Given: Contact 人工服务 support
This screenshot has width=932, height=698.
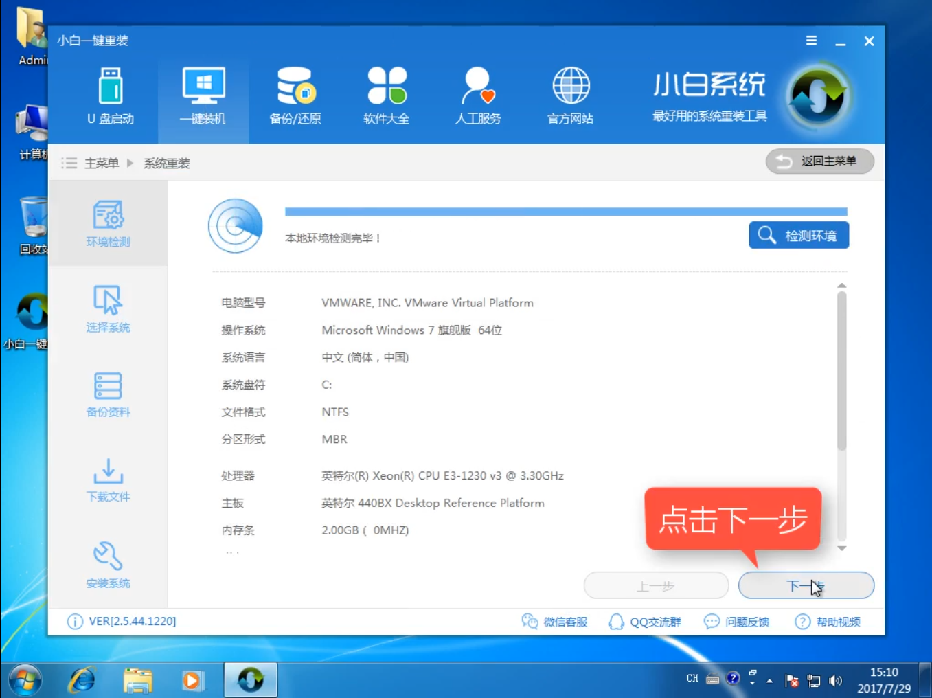Looking at the screenshot, I should 477,96.
